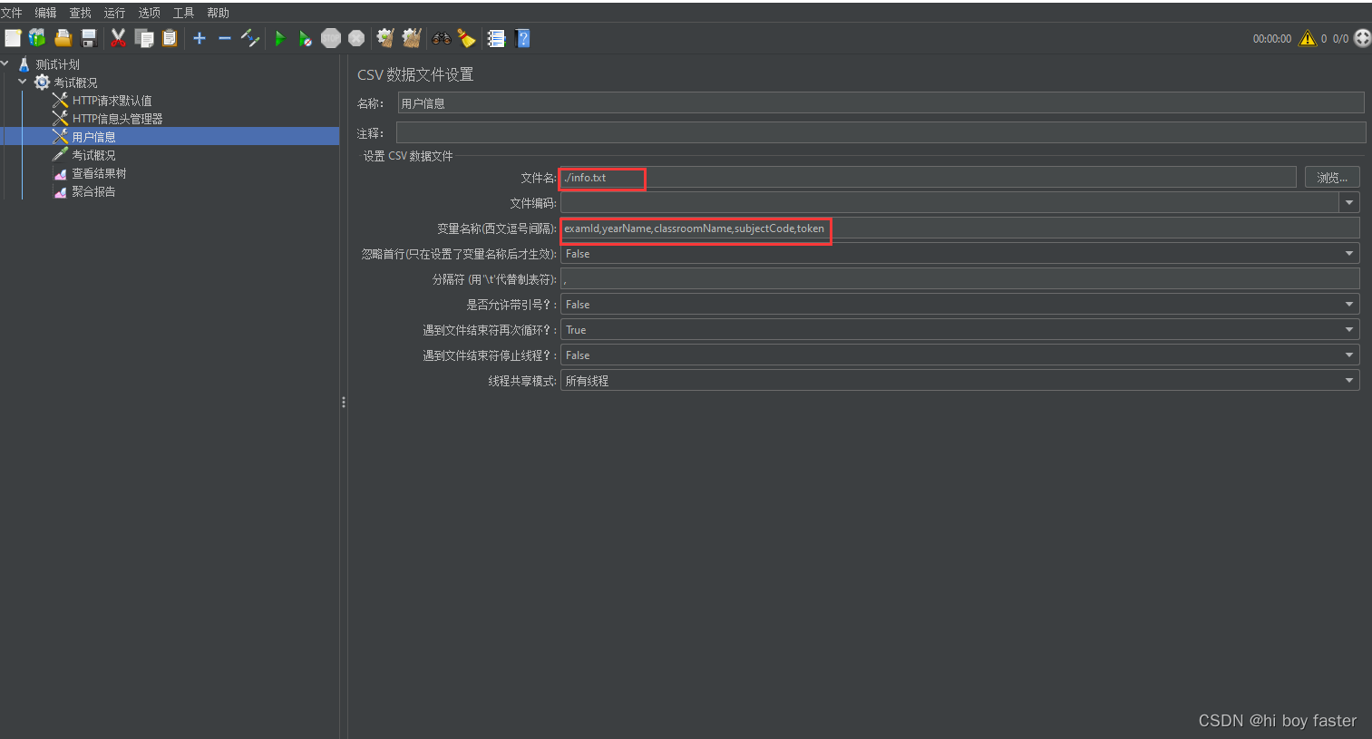
Task: Open a test plan file via folder icon
Action: (63, 38)
